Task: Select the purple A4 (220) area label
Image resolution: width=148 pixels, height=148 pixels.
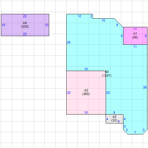Action: (x=25, y=25)
